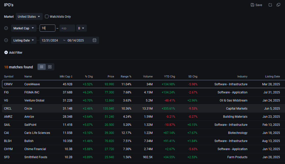
Task: Open the United States market dropdown
Action: click(29, 16)
